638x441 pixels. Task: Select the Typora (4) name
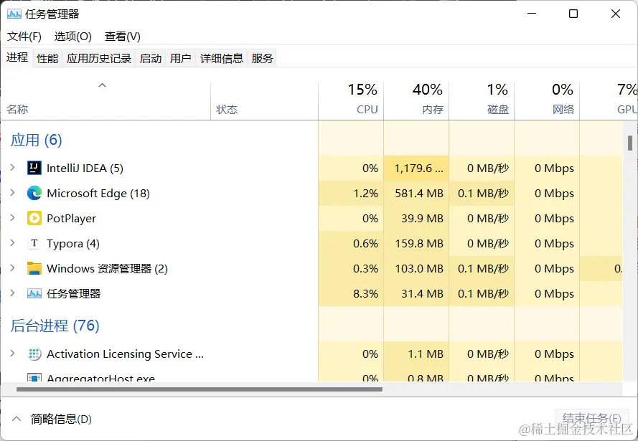pyautogui.click(x=72, y=244)
